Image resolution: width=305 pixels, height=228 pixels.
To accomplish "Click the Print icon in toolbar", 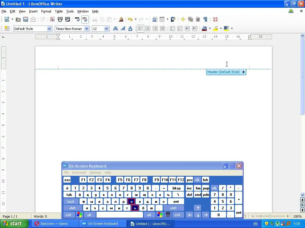I will 60,19.
